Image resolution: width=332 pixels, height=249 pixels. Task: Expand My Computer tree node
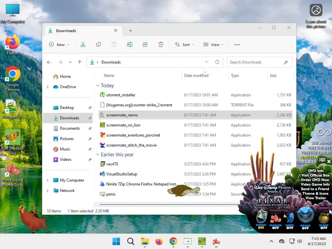click(47, 180)
